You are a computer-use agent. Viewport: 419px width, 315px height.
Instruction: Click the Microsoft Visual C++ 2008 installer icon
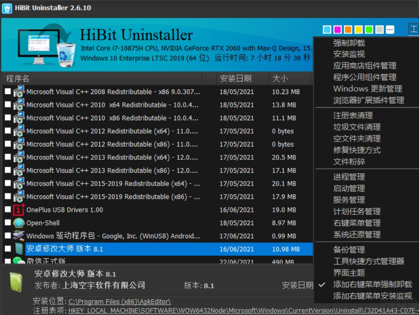pyautogui.click(x=18, y=92)
